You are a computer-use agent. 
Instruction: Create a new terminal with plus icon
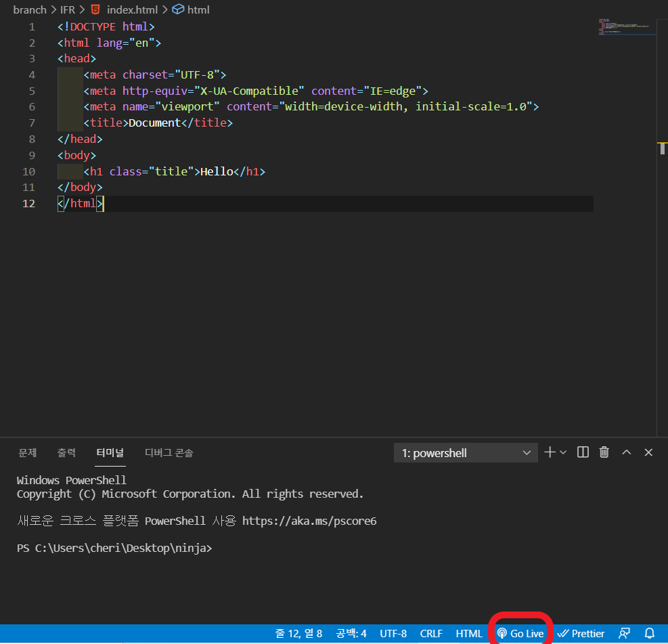[x=550, y=452]
